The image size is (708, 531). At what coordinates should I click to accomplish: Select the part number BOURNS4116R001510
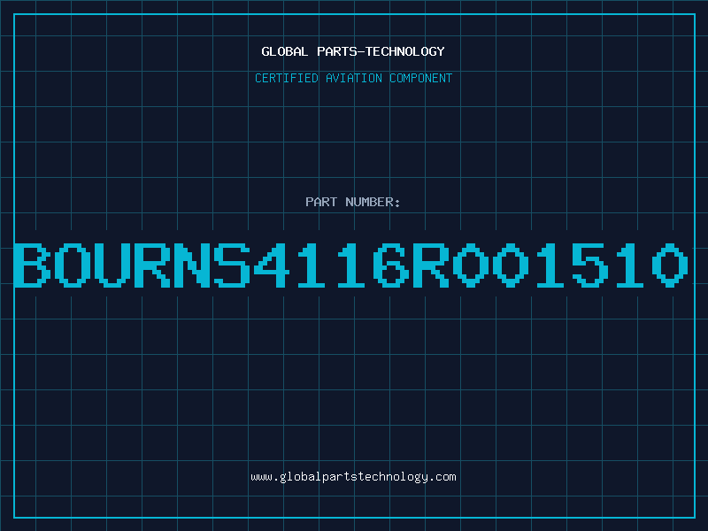pos(351,265)
